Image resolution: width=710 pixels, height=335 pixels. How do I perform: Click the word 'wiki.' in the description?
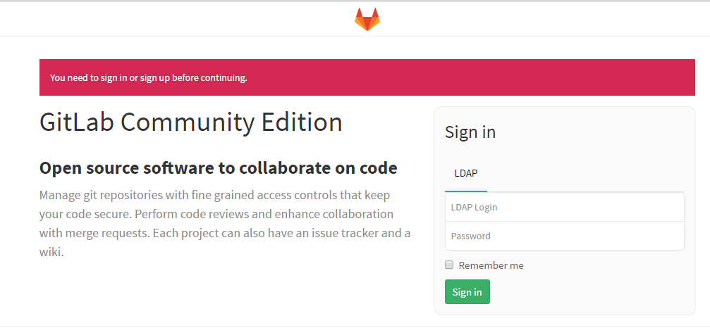pyautogui.click(x=51, y=252)
